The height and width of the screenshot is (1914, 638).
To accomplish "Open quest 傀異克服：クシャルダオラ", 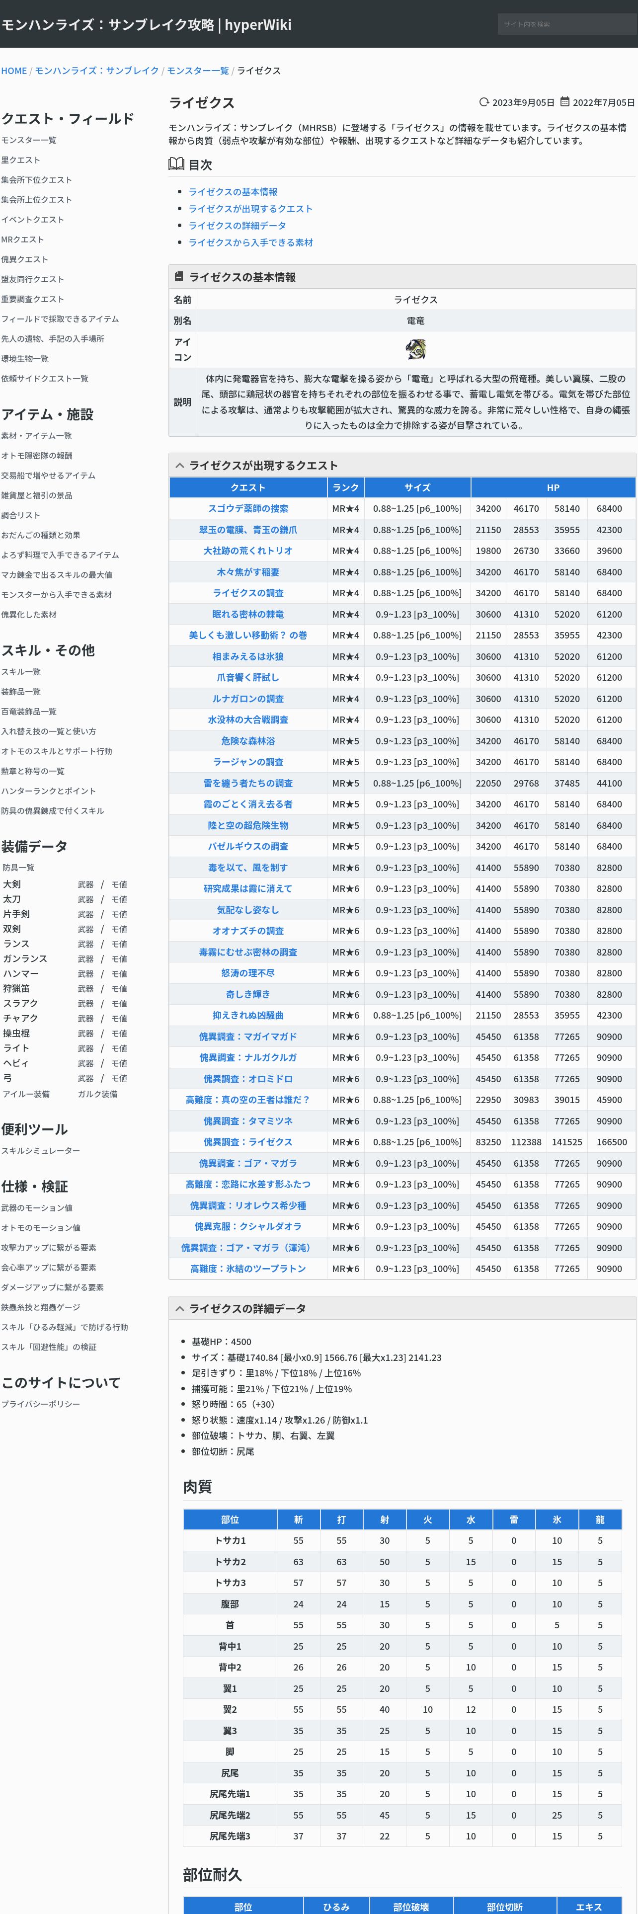I will tap(248, 1227).
